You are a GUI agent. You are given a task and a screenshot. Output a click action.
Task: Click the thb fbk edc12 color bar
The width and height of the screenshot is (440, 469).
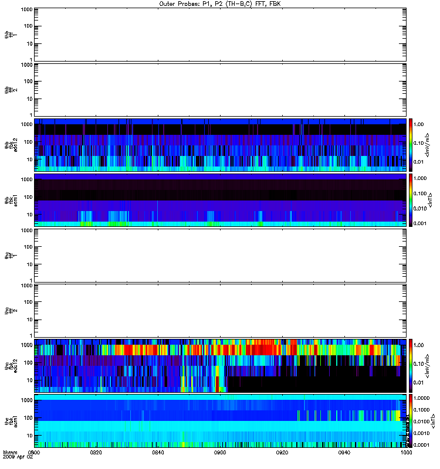[x=411, y=145]
